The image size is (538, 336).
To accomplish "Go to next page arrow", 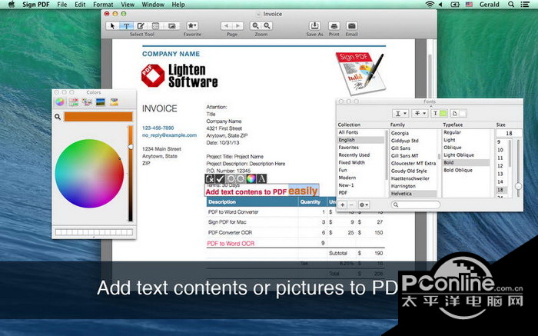I will point(237,25).
